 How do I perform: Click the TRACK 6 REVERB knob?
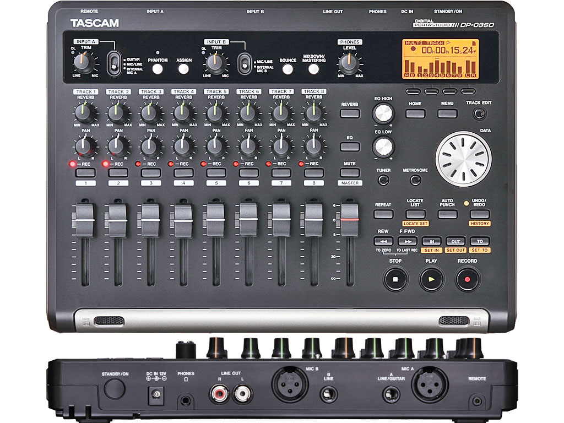coord(248,113)
